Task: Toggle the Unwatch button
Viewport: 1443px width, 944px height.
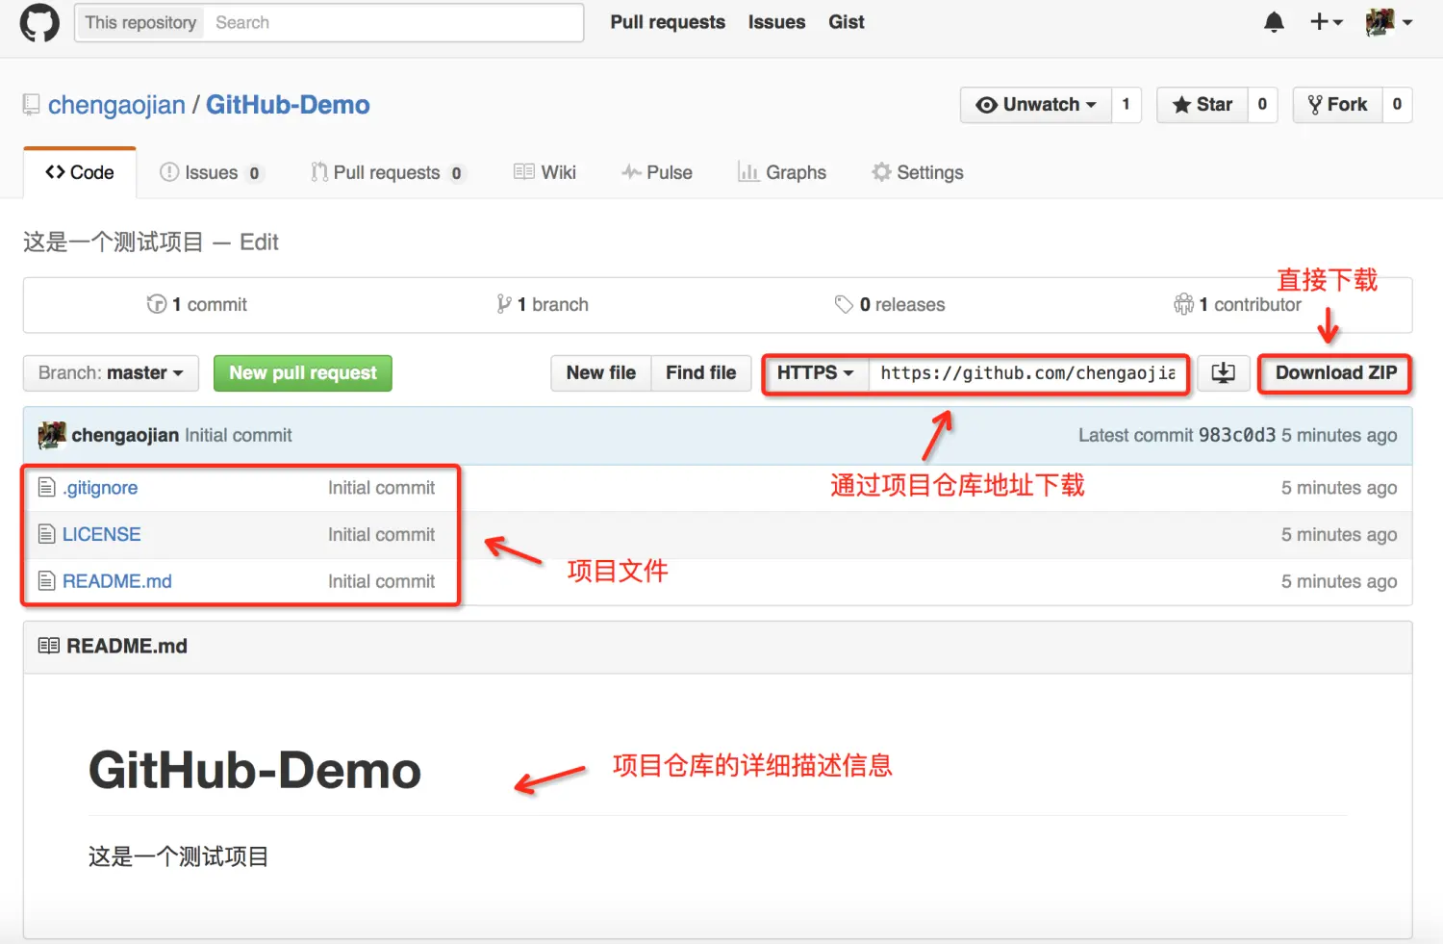Action: (1036, 105)
